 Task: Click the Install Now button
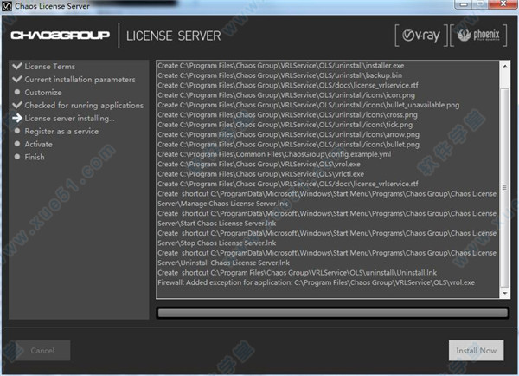click(476, 351)
